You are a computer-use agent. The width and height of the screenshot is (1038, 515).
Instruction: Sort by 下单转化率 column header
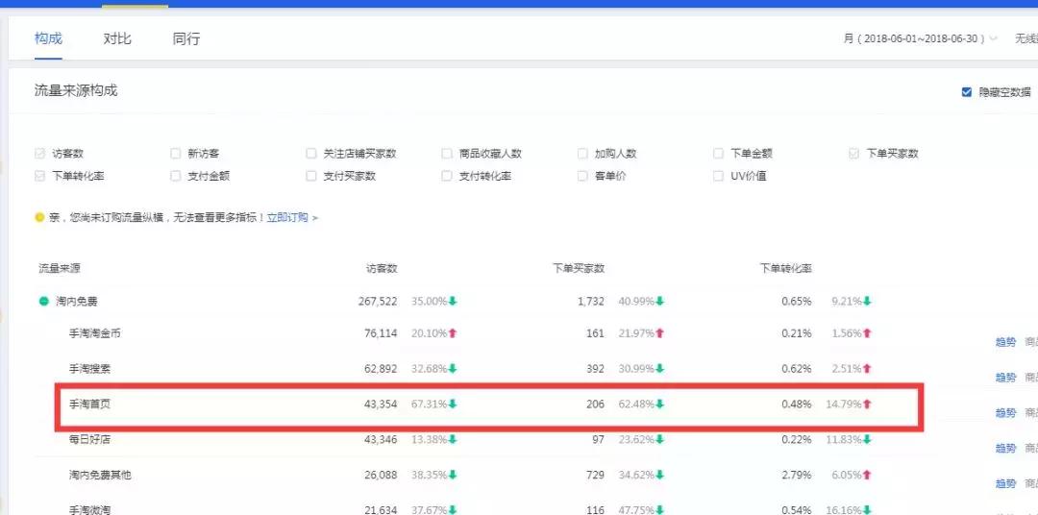786,269
